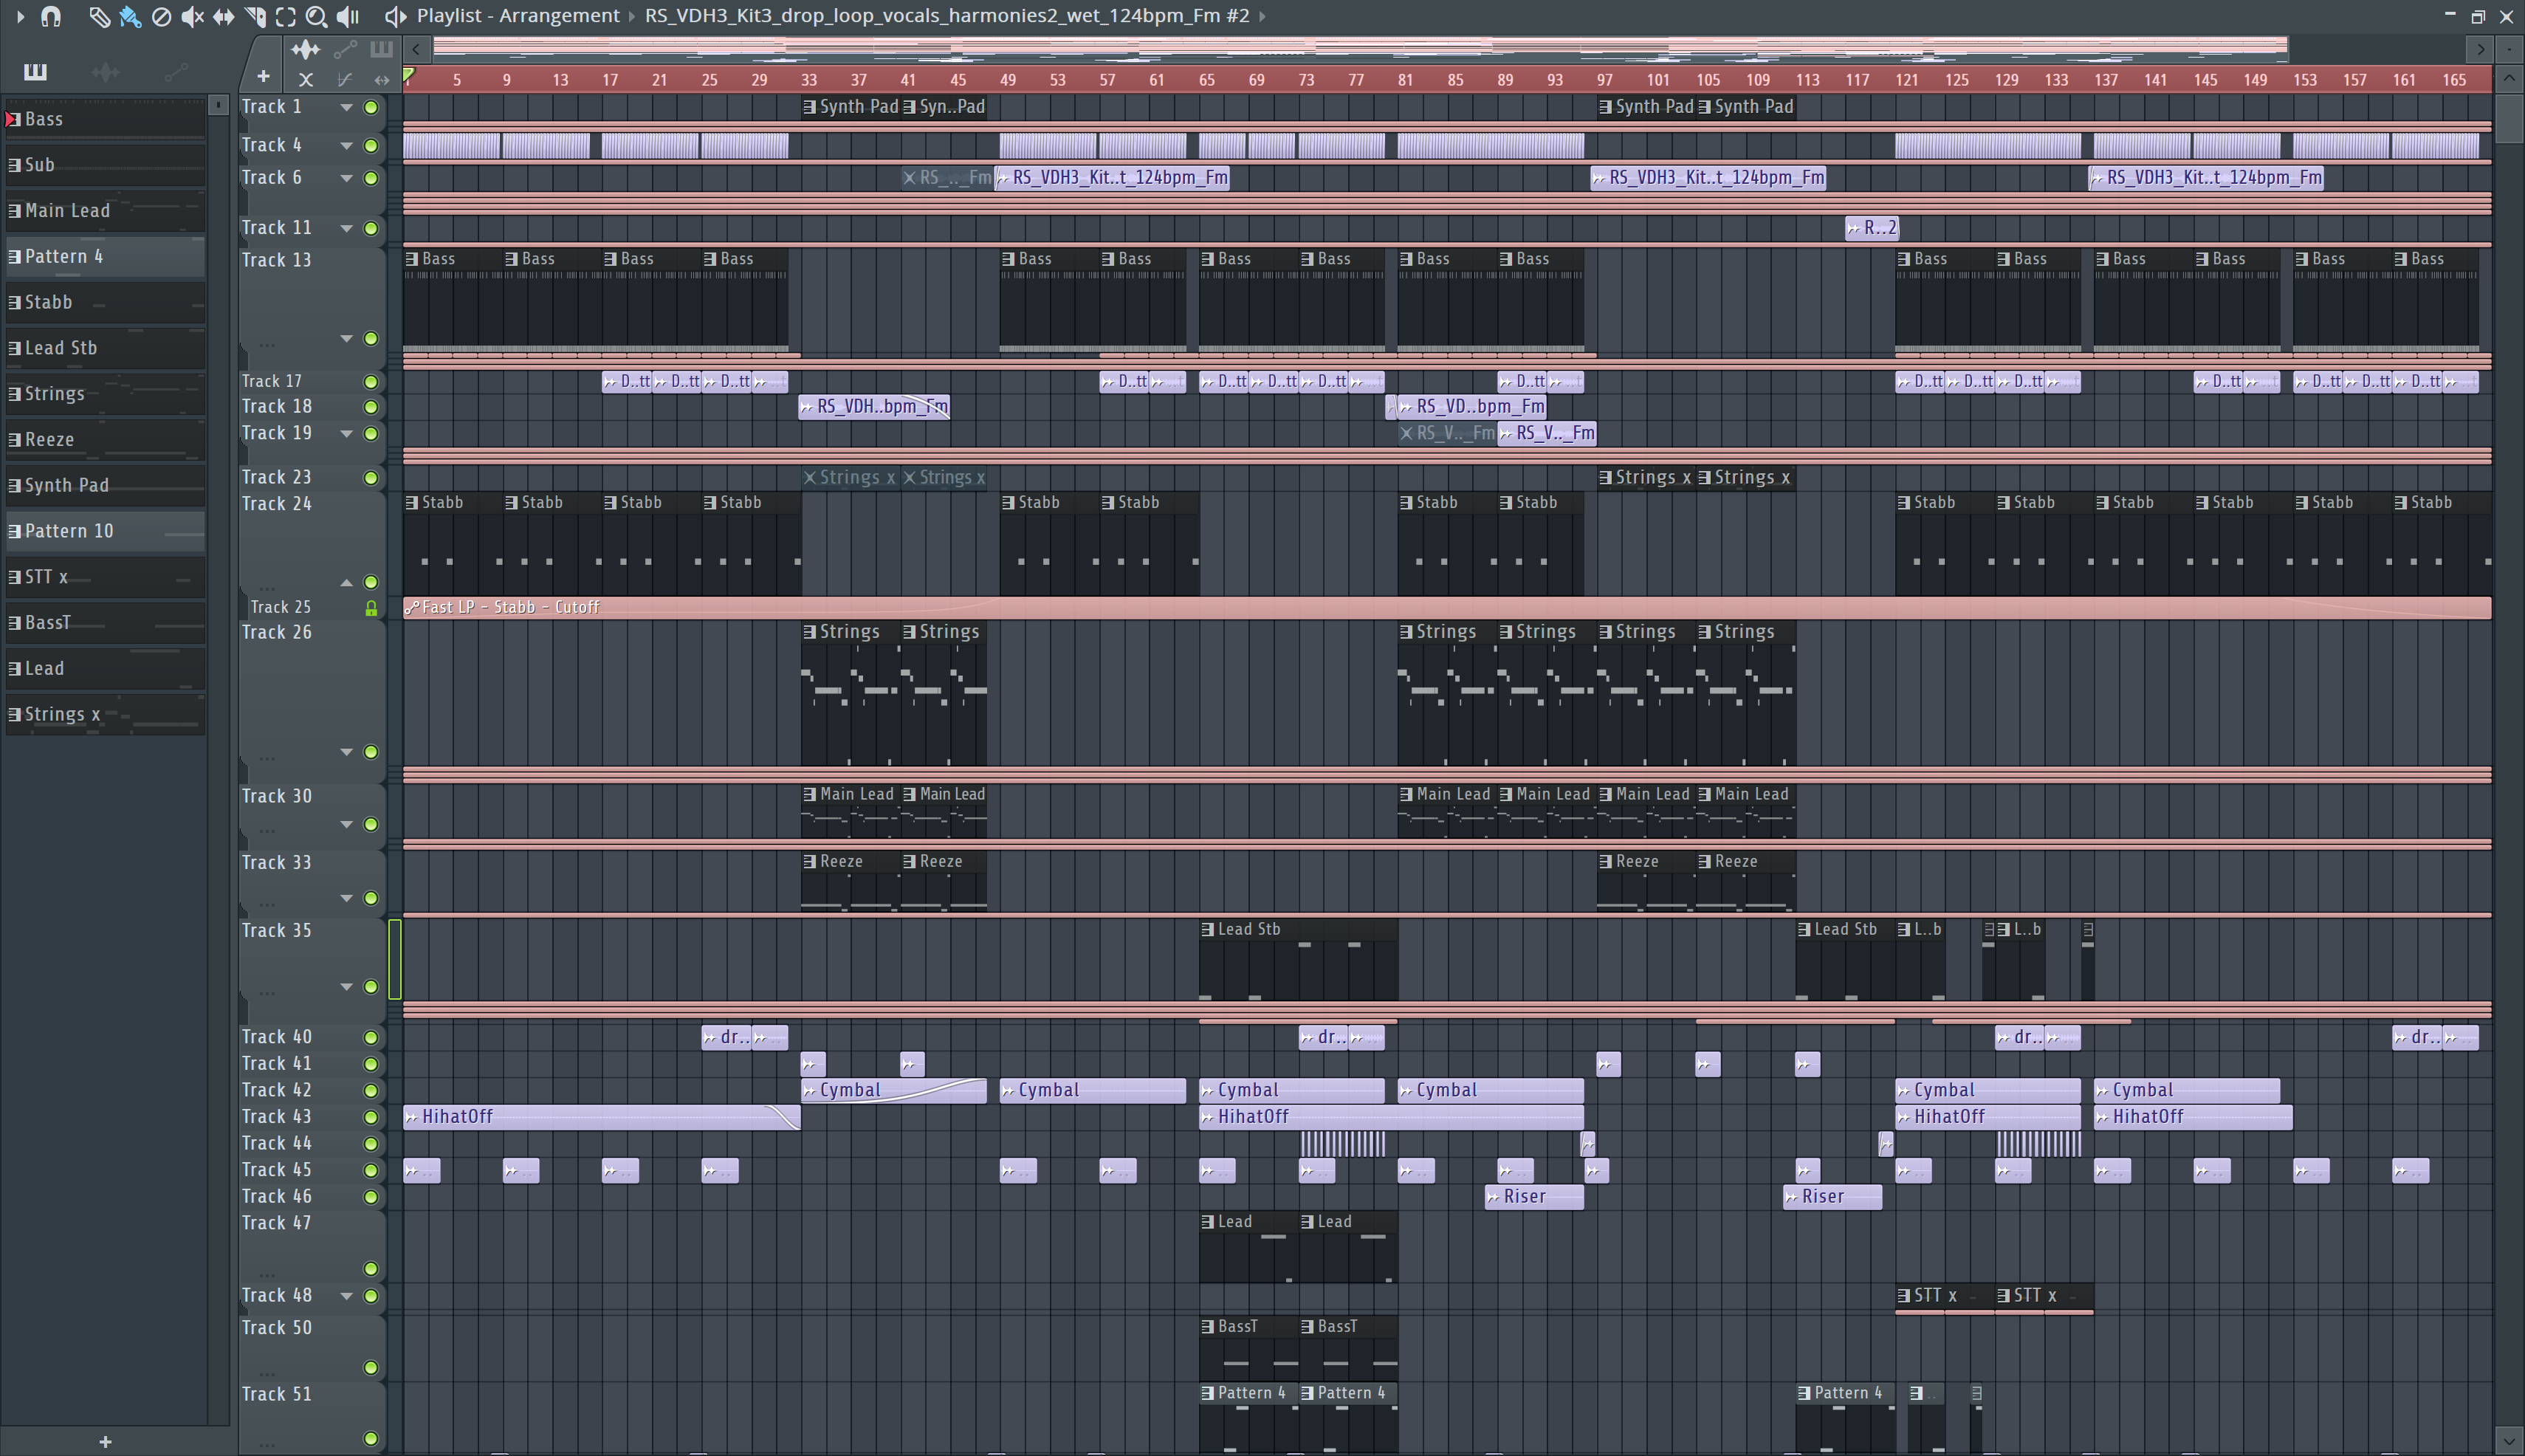Click the Track 13 name label
Image resolution: width=2525 pixels, height=1456 pixels.
(276, 260)
